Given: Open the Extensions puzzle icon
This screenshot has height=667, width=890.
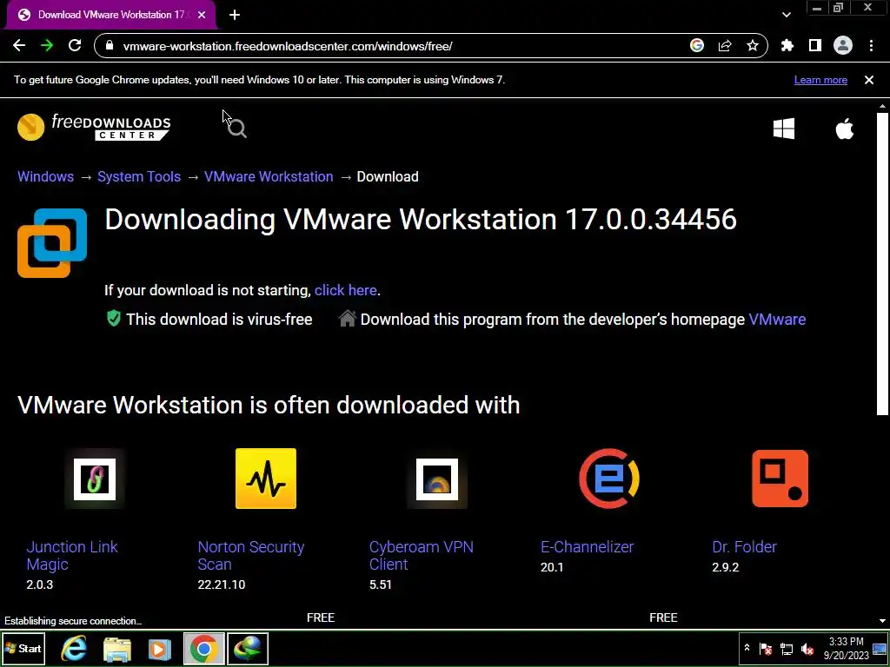Looking at the screenshot, I should click(x=787, y=46).
